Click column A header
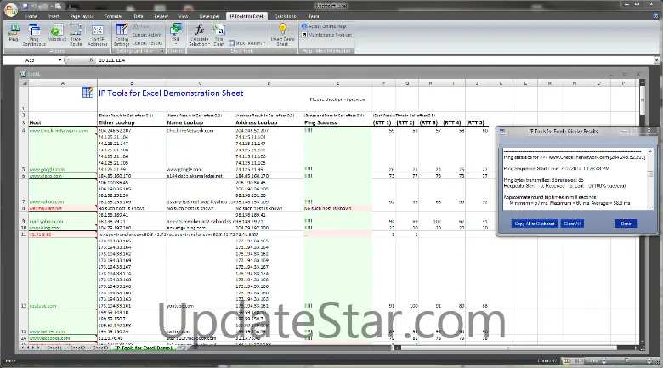The image size is (663, 368). coord(63,83)
